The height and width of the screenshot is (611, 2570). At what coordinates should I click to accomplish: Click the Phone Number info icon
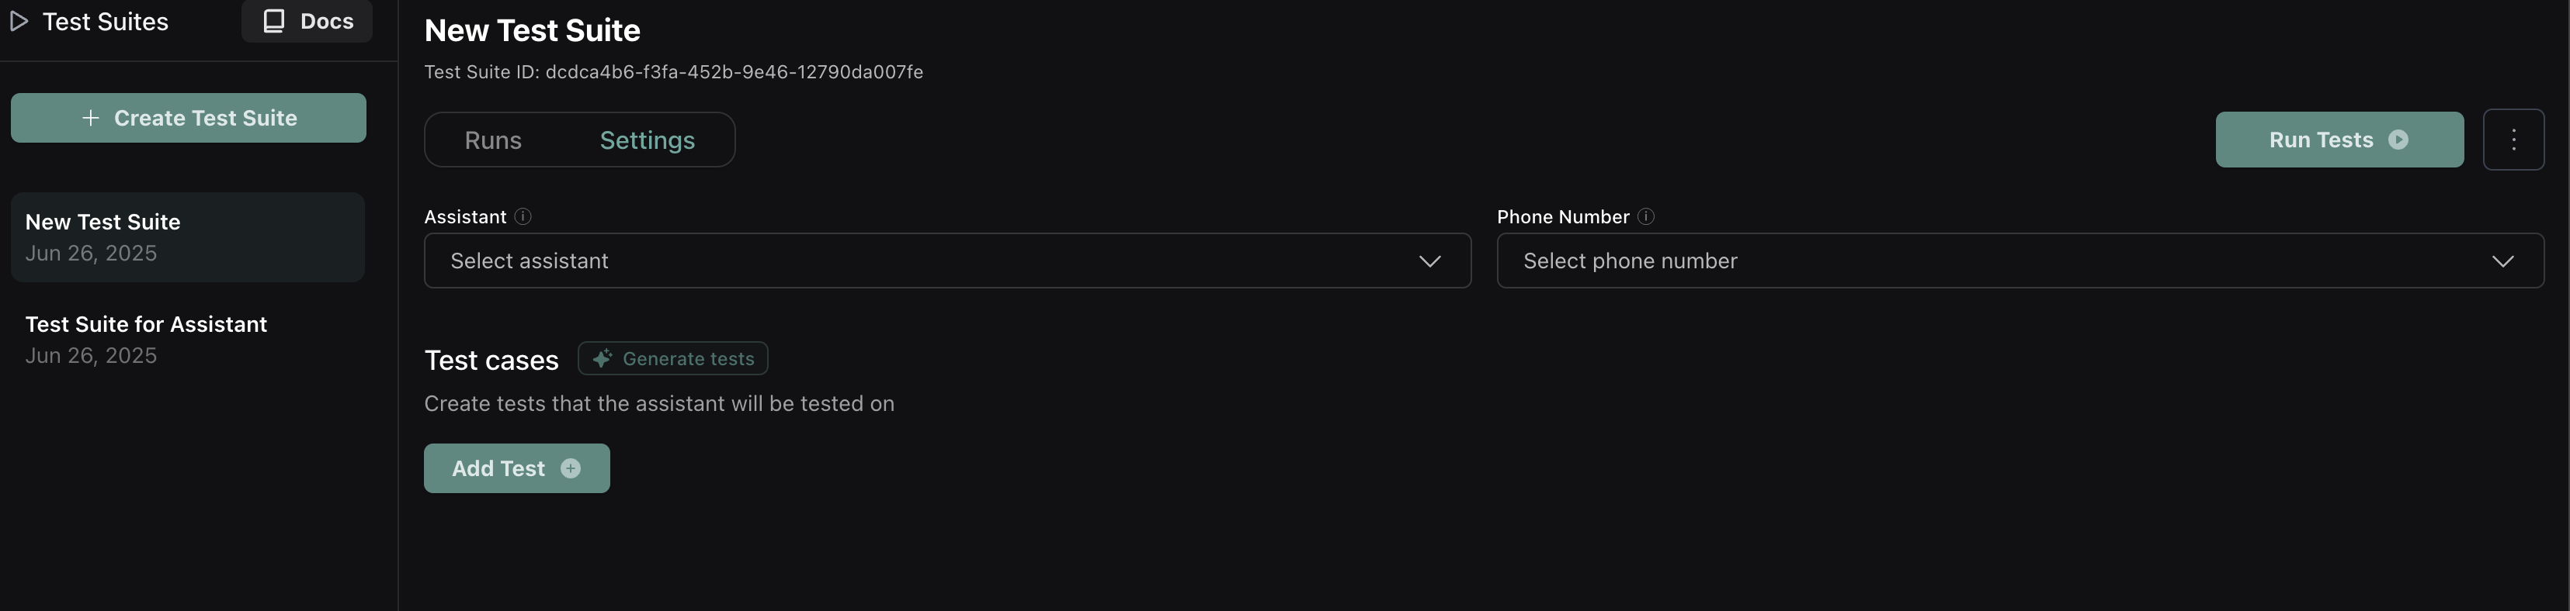click(1646, 216)
